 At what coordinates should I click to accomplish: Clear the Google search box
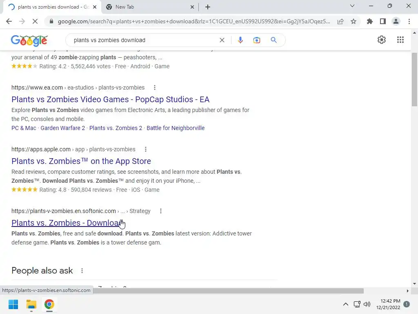222,40
